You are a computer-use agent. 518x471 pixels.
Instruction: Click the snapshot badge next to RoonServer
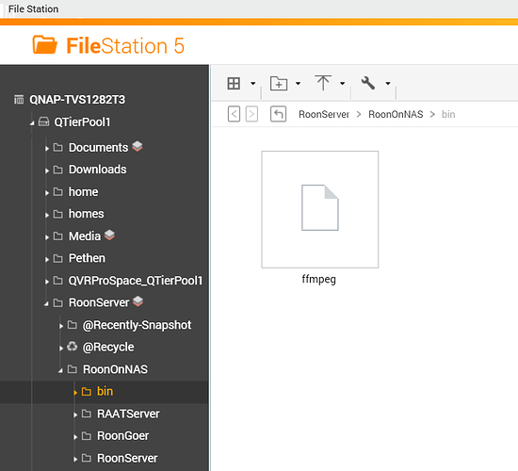pyautogui.click(x=138, y=301)
